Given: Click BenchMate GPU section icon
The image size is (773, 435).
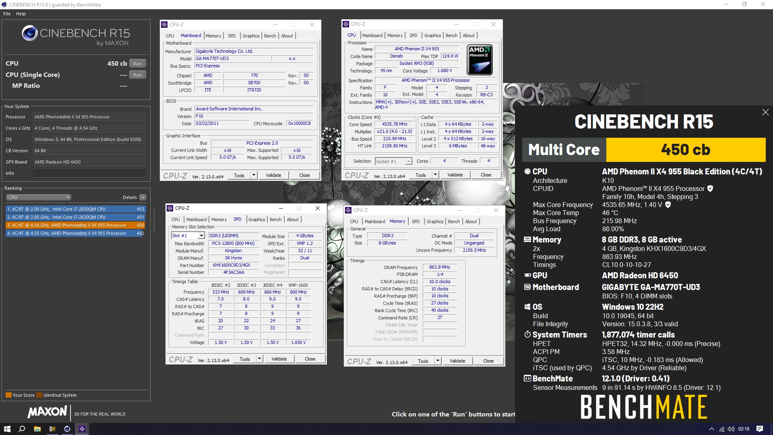Looking at the screenshot, I should (x=527, y=275).
